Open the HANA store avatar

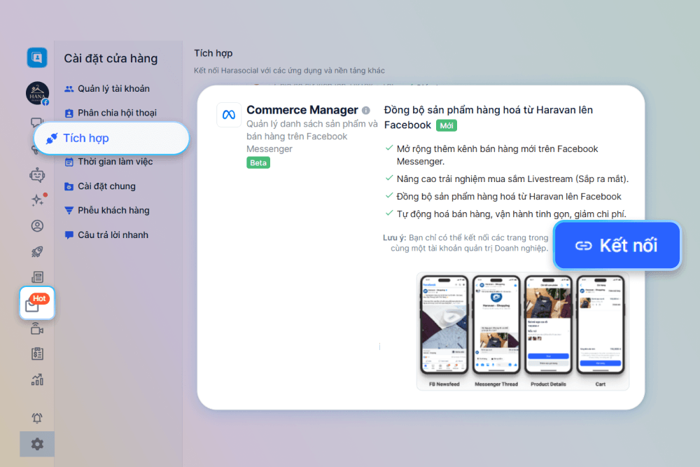[37, 93]
